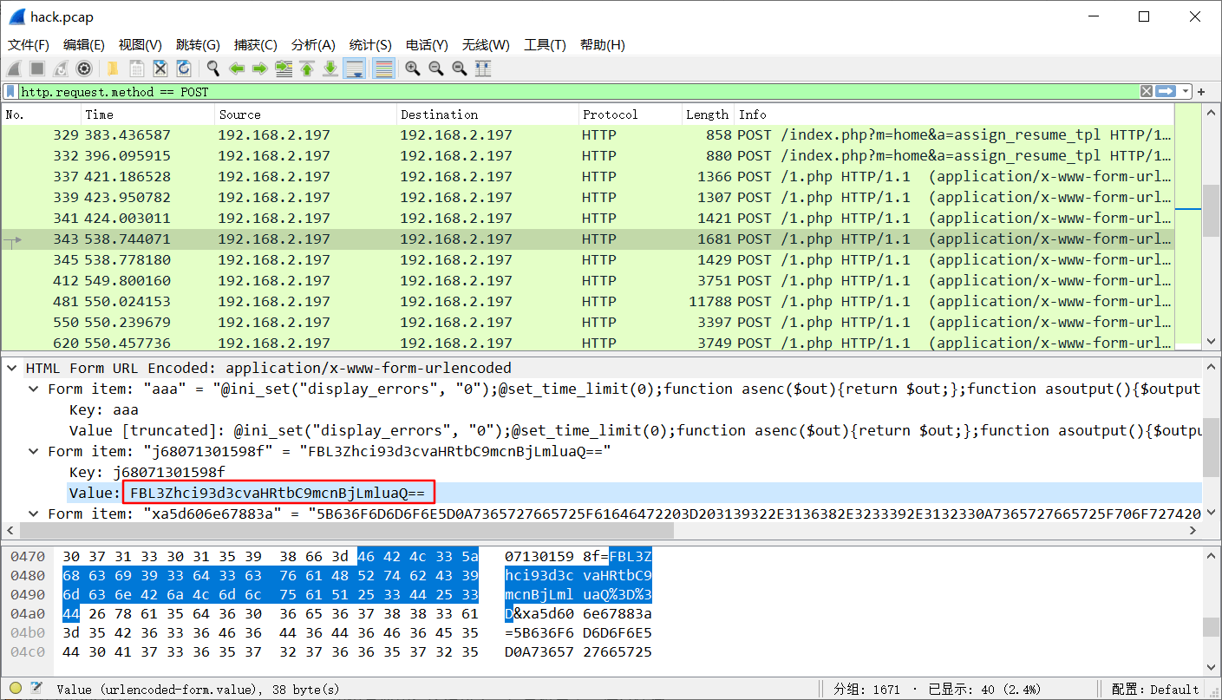Viewport: 1222px width, 700px height.
Task: Click go to specified packet icon
Action: pos(283,69)
